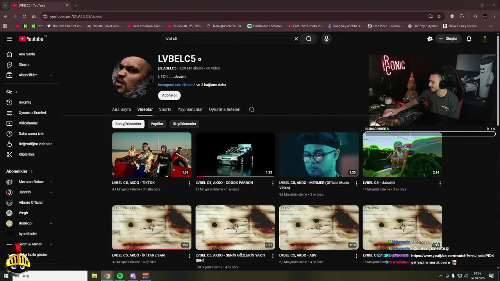Show all bookmarks chevron in bookmarks bar
This screenshot has height=281, width=500.
click(x=491, y=26)
